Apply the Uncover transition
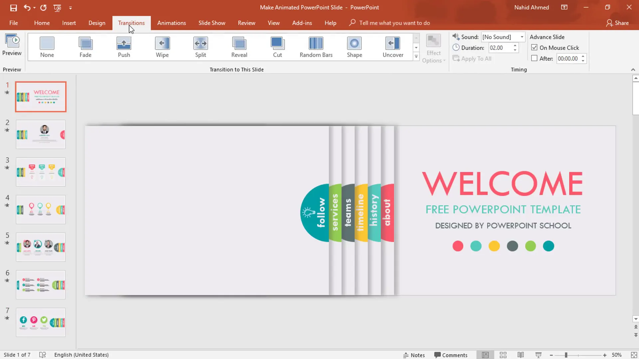The width and height of the screenshot is (639, 359). coord(393,47)
